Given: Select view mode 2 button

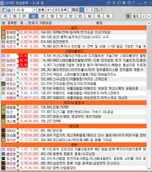Looking at the screenshot, I should [87, 10].
